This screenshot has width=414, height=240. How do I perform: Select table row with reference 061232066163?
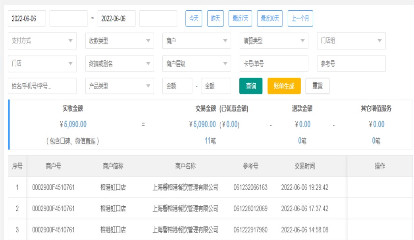(x=250, y=187)
